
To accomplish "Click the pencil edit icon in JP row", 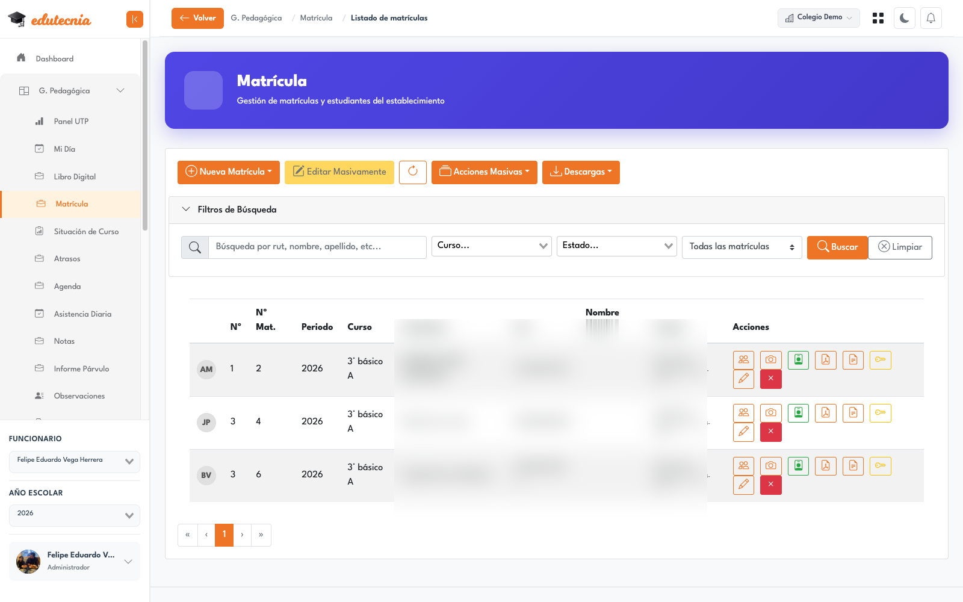I will tap(743, 432).
